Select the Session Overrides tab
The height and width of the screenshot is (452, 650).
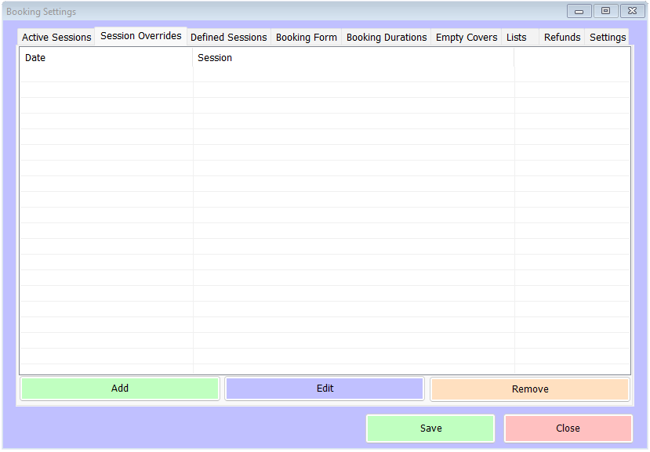[140, 36]
